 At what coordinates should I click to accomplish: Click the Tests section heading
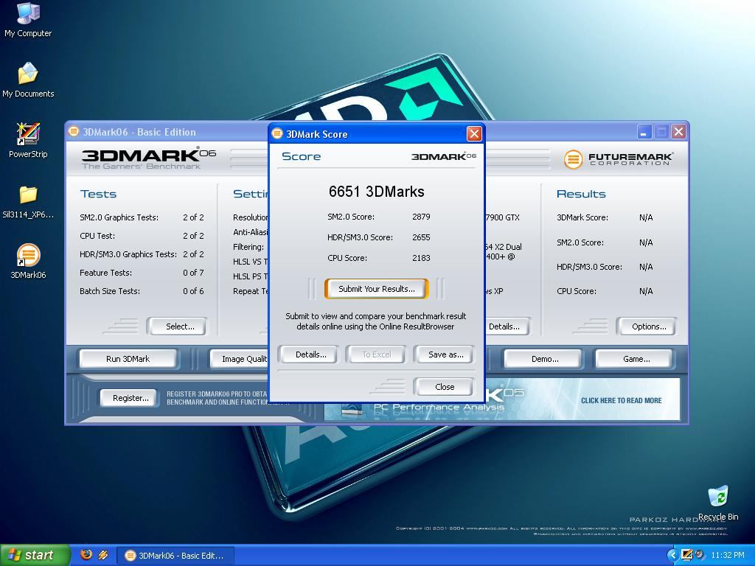98,194
